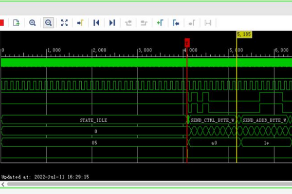292x194 pixels.
Task: Go to the previous marker
Action: click(x=176, y=22)
